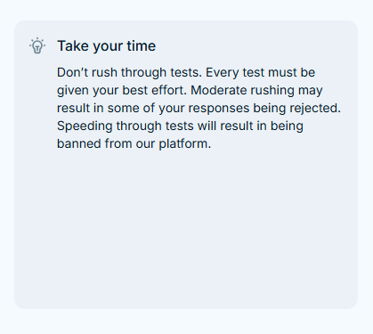
Task: Click the sentence "Don't rush through tests."
Action: click(x=129, y=73)
